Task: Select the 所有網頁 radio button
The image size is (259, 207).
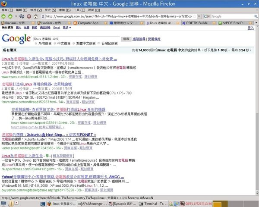Action: pos(36,44)
